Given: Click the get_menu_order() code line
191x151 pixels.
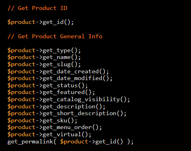Looking at the screenshot, I should [55, 127].
